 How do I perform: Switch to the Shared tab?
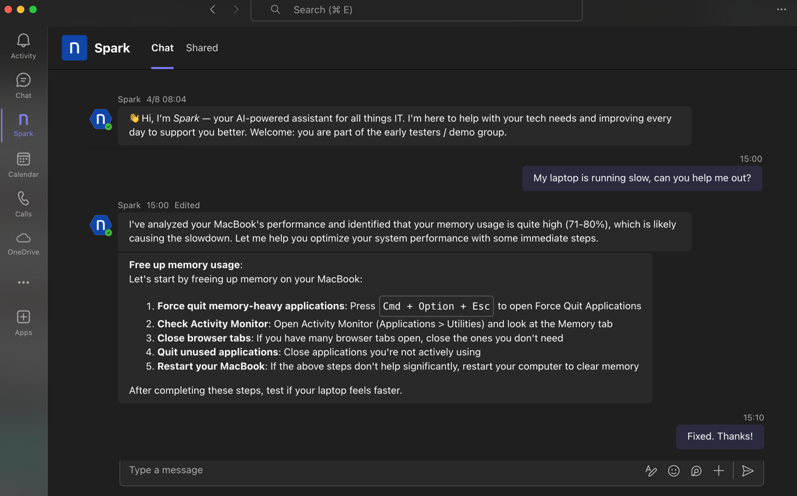[202, 48]
